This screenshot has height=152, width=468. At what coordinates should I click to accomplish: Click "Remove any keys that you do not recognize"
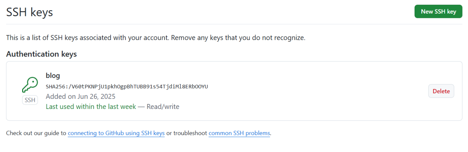238,38
